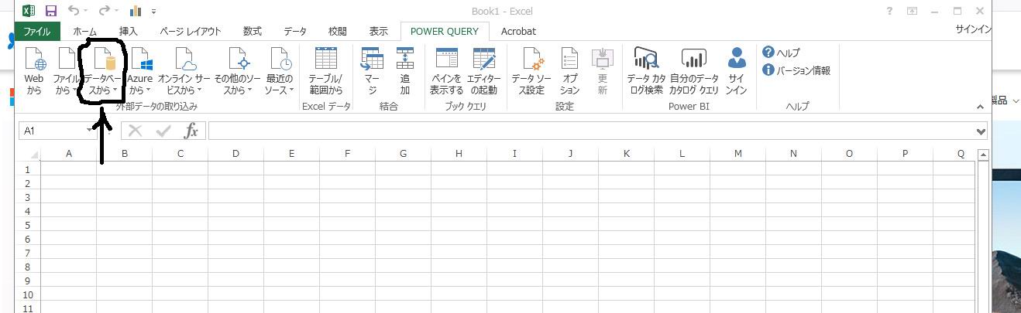1021x313 pixels.
Task: Expand the formula bar
Action: click(982, 131)
